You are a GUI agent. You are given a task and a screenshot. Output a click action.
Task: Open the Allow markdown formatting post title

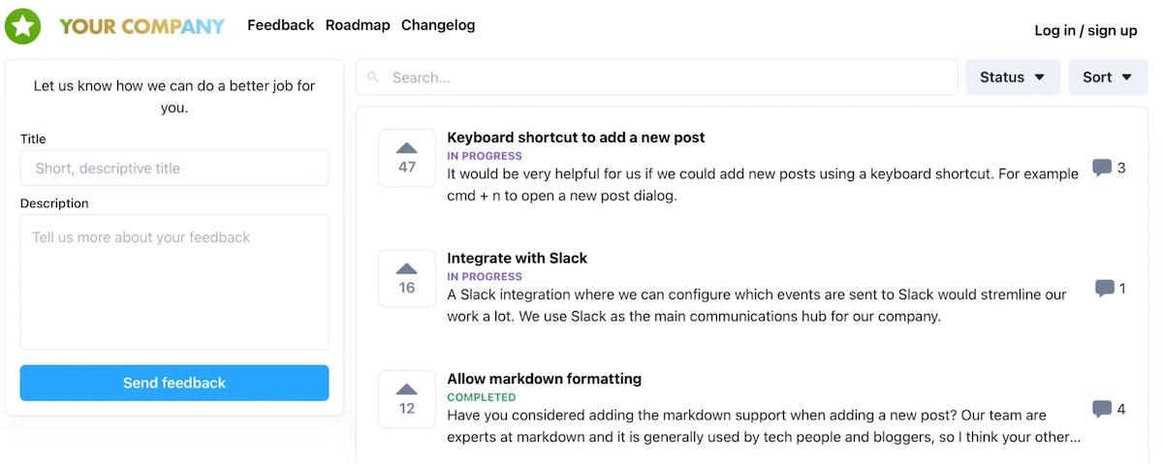click(544, 379)
